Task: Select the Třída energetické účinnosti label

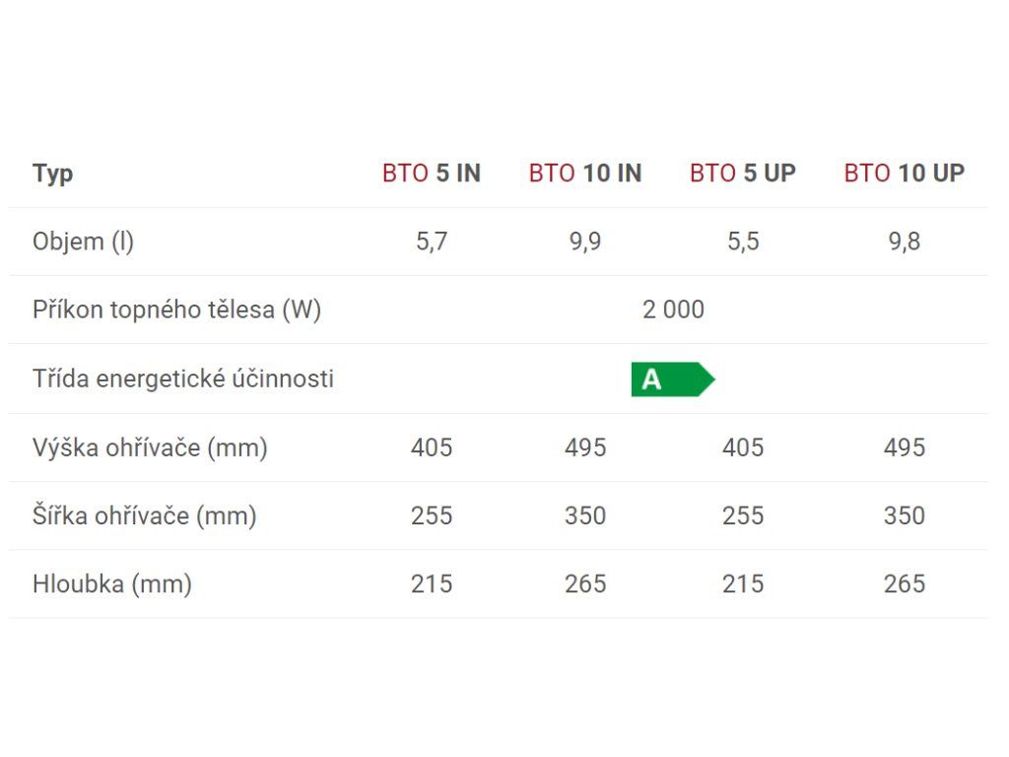Action: click(183, 378)
